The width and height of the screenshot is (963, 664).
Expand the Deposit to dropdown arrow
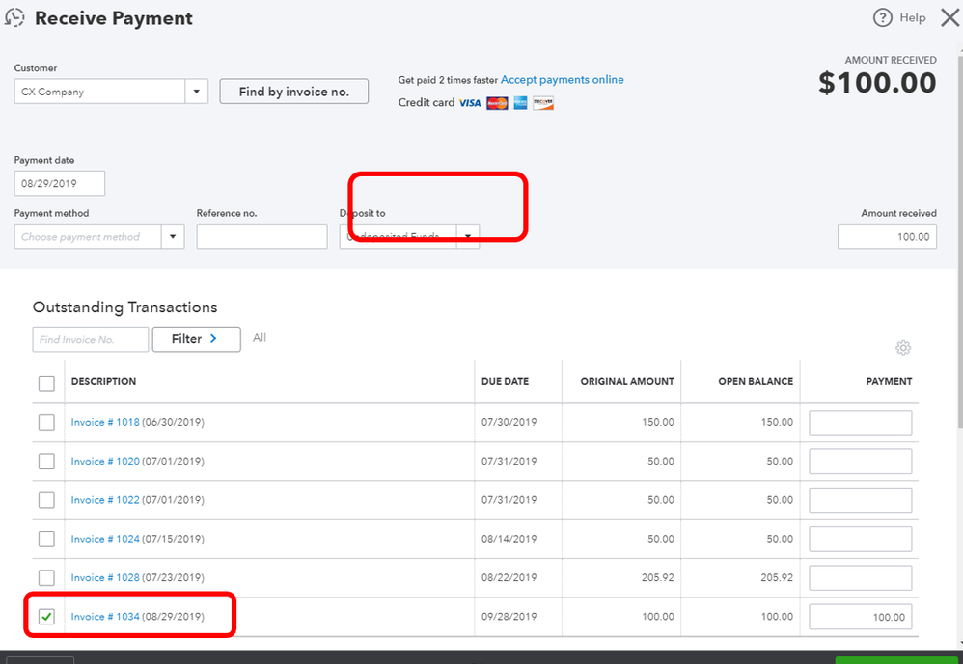click(x=468, y=237)
